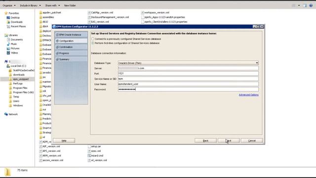The image size is (316, 178).
Task: Select Users folder in tree
Action: pyautogui.click(x=14, y=101)
